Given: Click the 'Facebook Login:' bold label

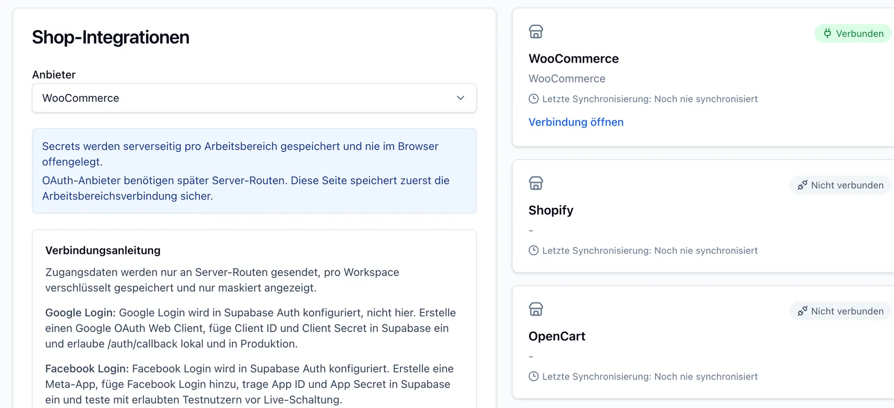Looking at the screenshot, I should tap(87, 369).
